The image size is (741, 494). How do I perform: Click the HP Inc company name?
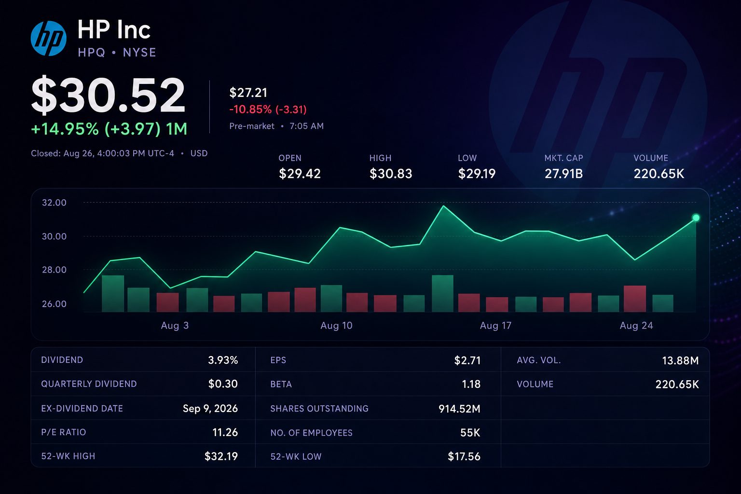pyautogui.click(x=114, y=30)
